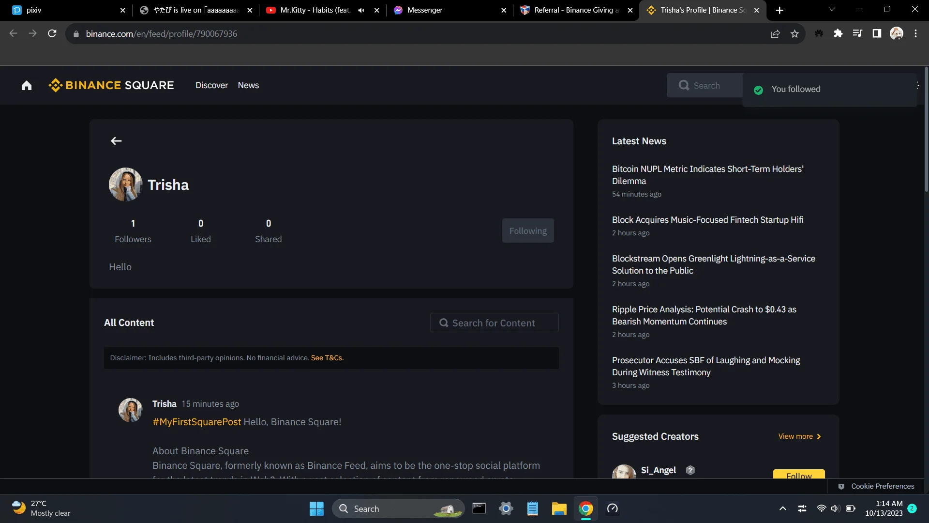Viewport: 929px width, 523px height.
Task: Click the Windows taskbar Search box
Action: [398, 508]
